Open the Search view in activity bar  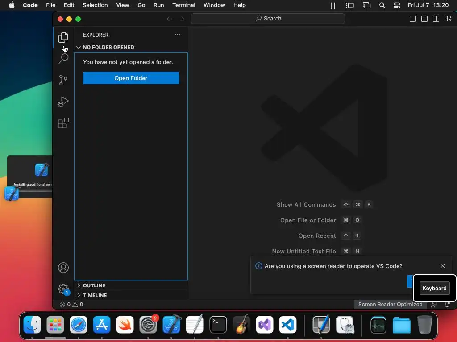click(63, 59)
